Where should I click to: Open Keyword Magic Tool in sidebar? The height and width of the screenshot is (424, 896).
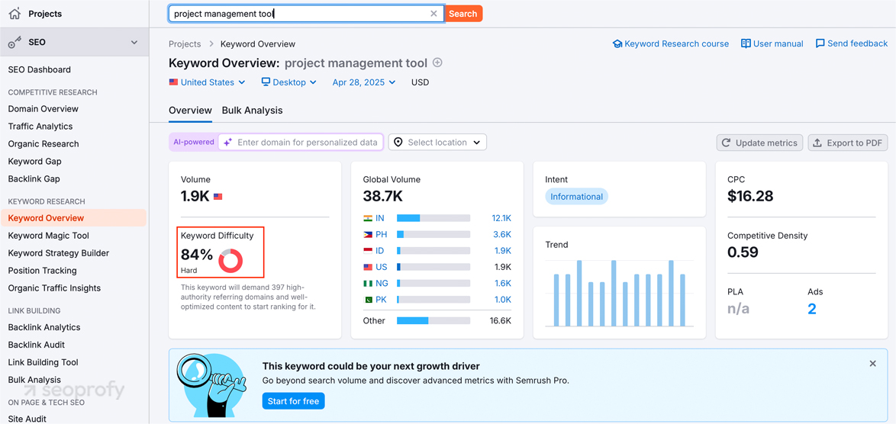tap(49, 236)
